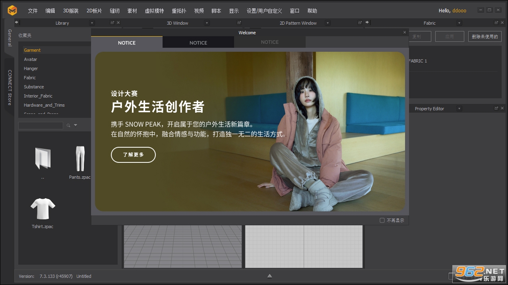This screenshot has height=285, width=508.
Task: Click the ddooo username link
Action: [x=459, y=11]
